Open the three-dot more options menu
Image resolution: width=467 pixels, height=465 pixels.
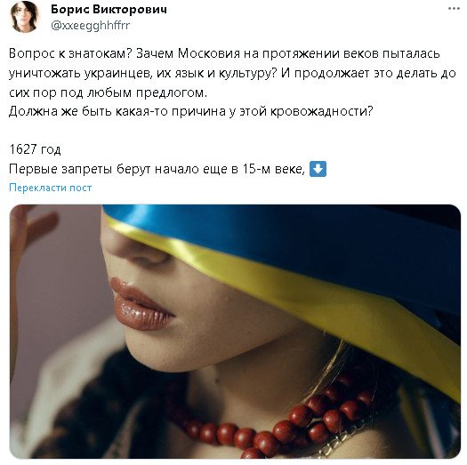454,9
